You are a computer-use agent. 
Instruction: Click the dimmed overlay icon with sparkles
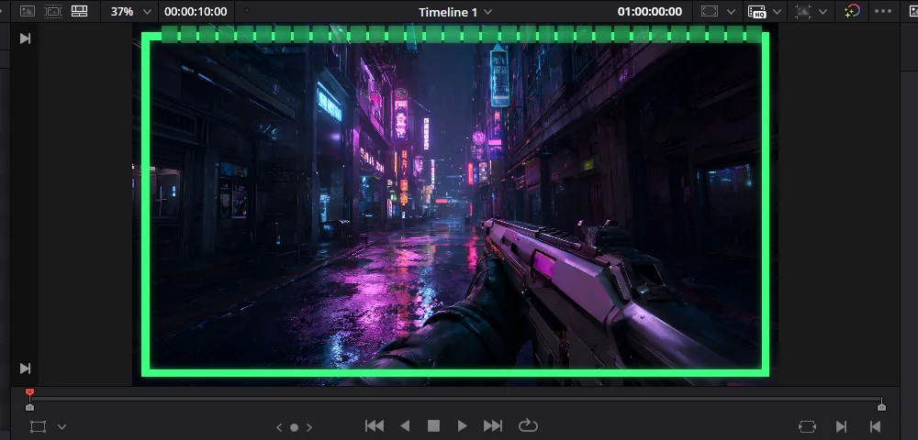[803, 11]
